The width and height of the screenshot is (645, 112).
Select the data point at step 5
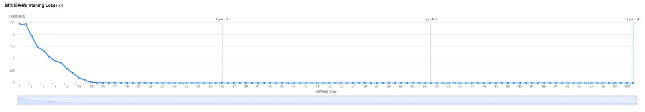coord(43,51)
